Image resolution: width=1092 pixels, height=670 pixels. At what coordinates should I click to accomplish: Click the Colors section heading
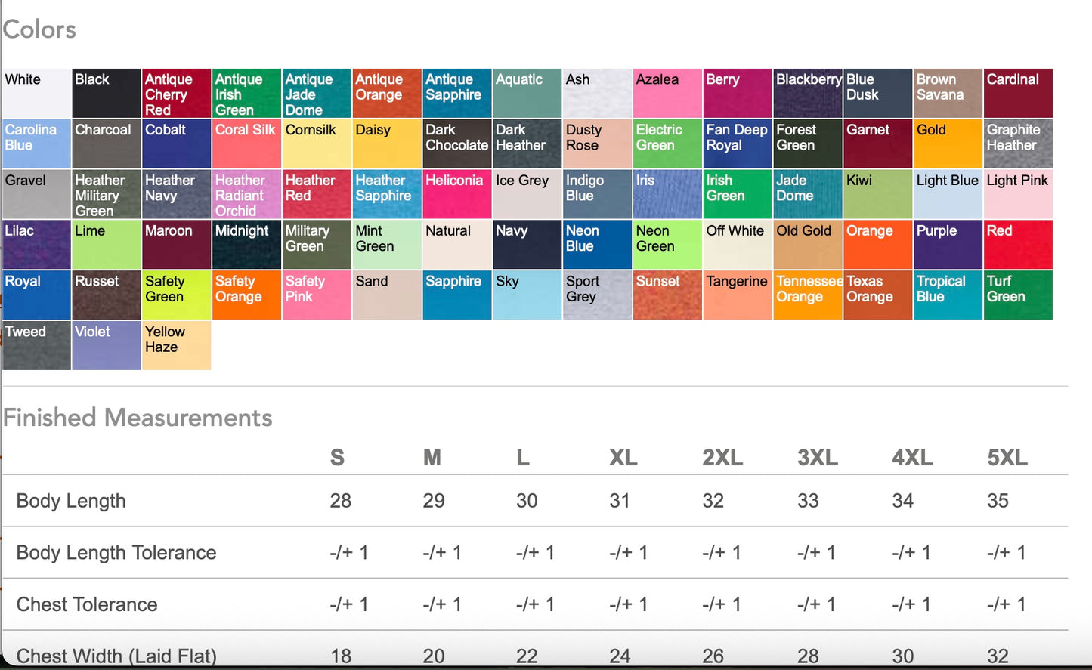pos(39,29)
